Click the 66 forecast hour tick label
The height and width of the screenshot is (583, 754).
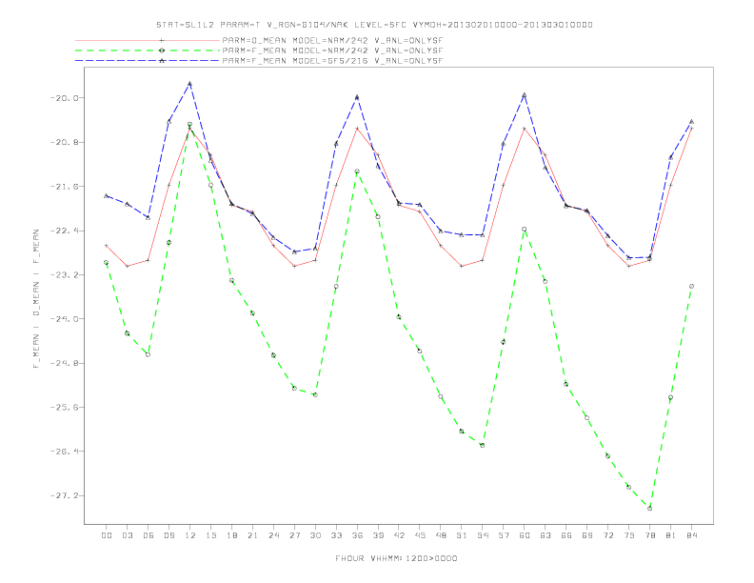tap(566, 535)
